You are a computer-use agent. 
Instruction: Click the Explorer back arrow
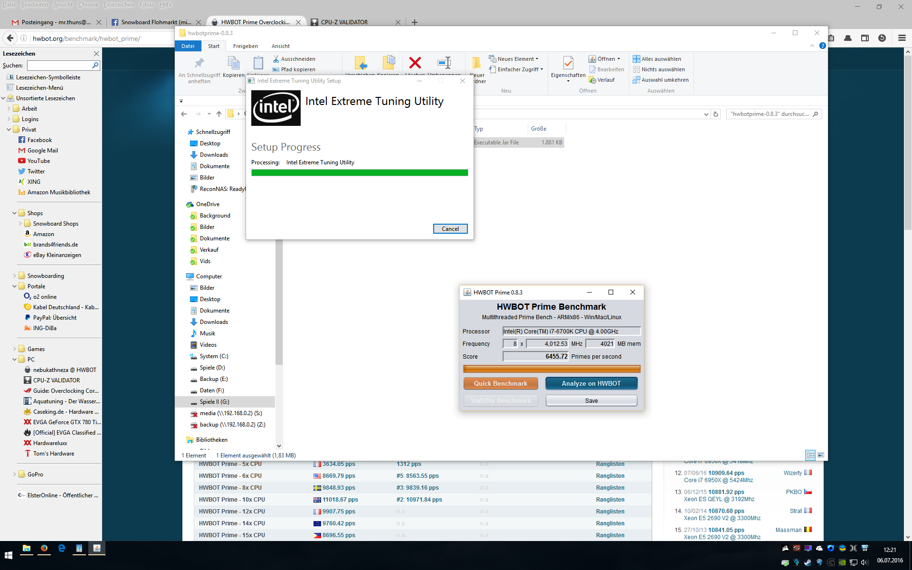(184, 114)
